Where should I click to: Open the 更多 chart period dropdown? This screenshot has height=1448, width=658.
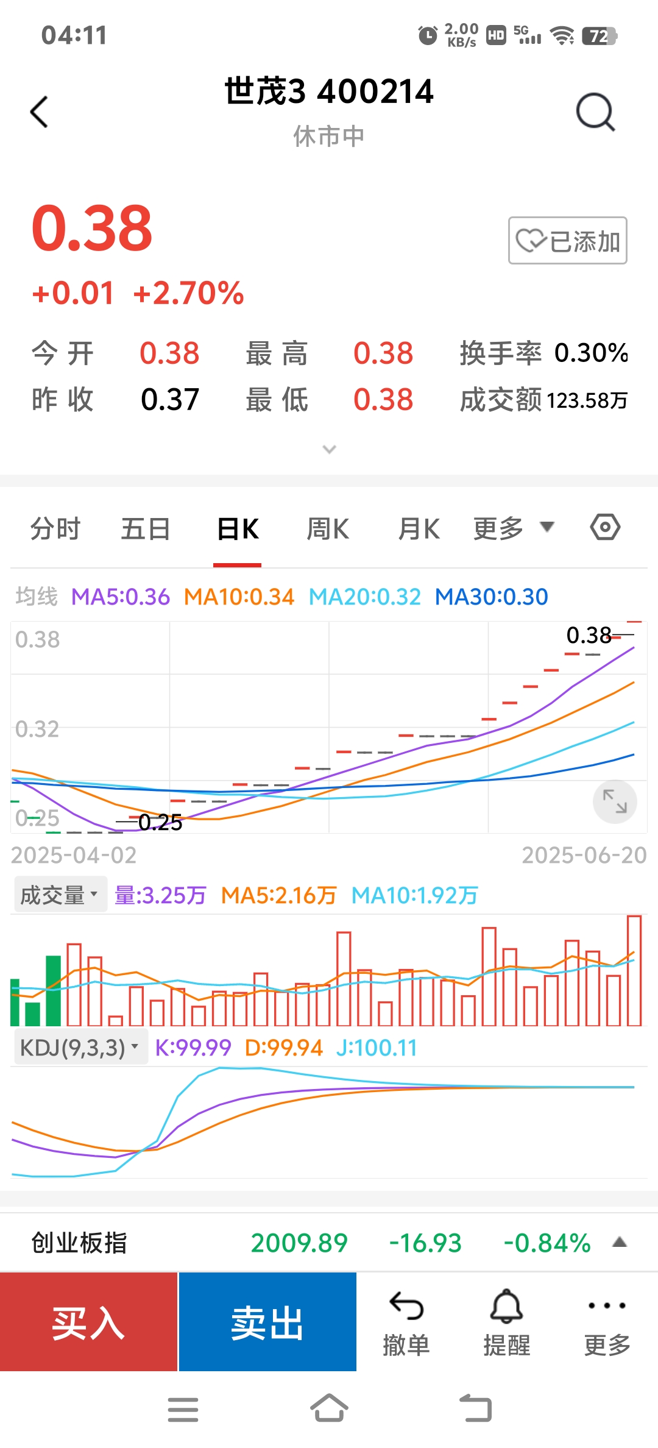(514, 528)
